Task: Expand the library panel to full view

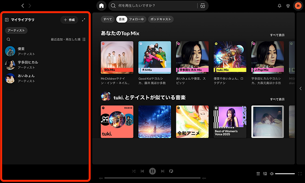Action: click(x=83, y=20)
